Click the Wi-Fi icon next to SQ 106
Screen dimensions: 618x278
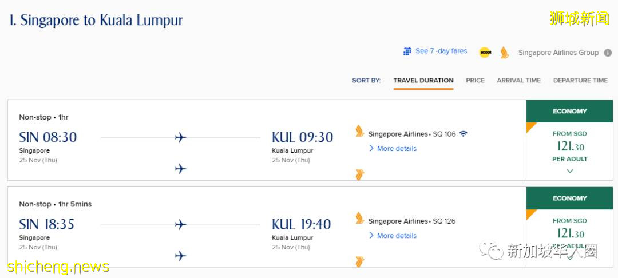463,134
